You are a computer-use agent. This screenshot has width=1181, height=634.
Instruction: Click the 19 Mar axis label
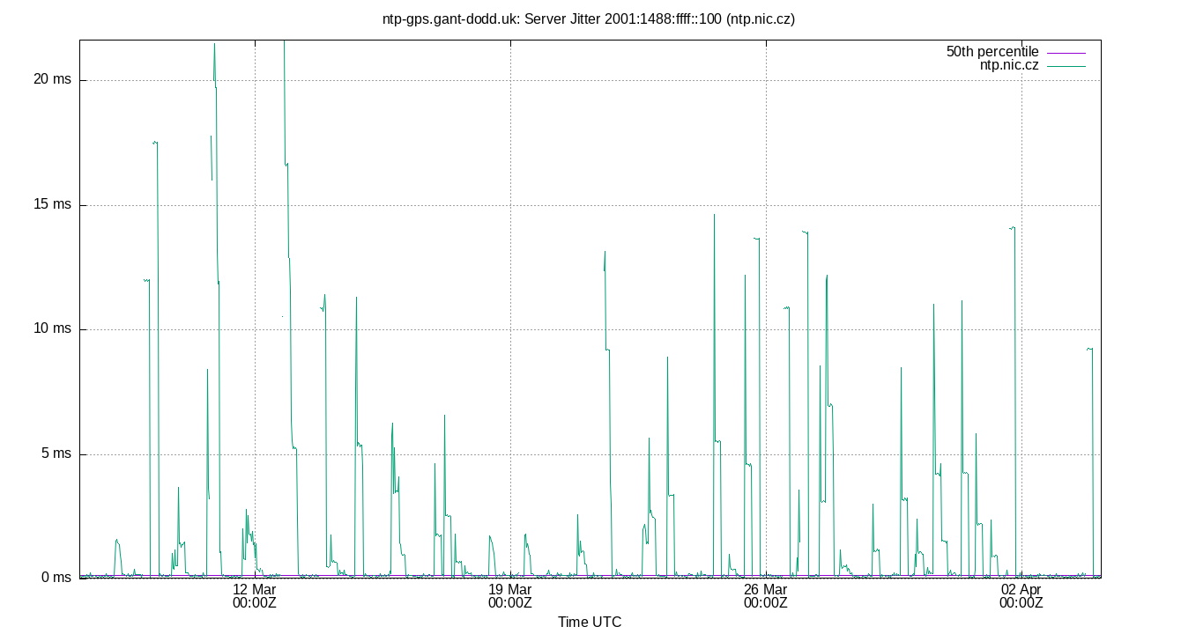(x=509, y=588)
